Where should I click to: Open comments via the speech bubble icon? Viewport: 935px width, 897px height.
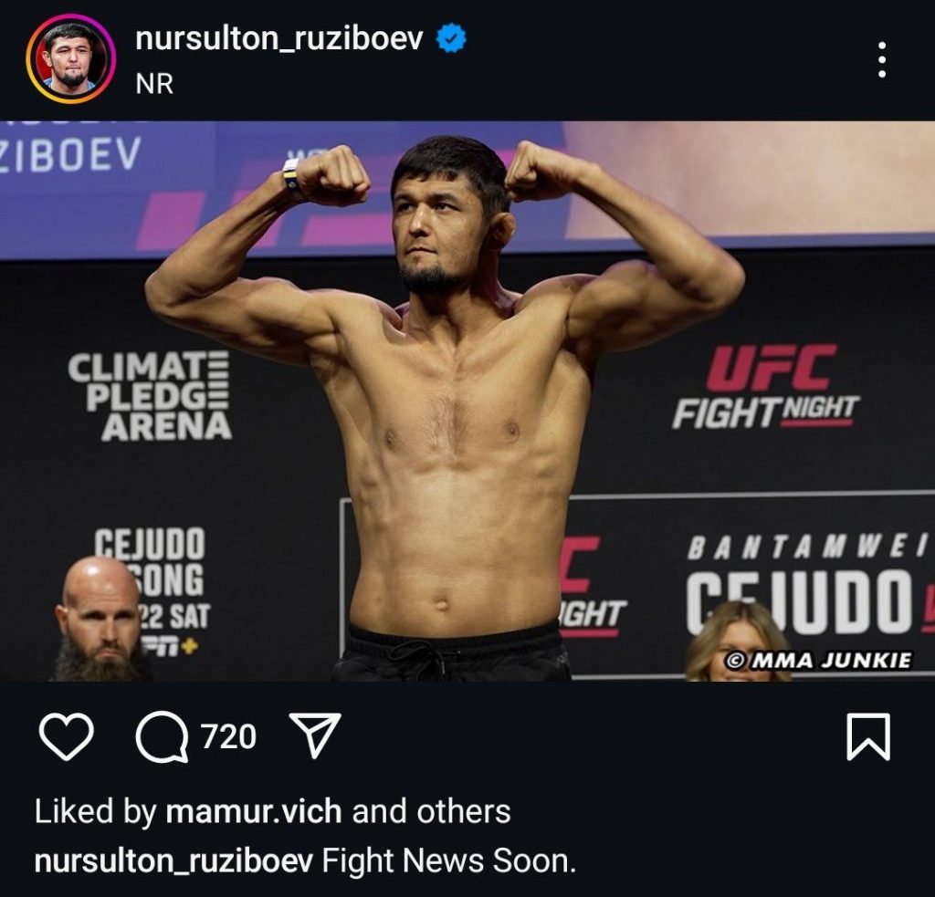[x=162, y=736]
